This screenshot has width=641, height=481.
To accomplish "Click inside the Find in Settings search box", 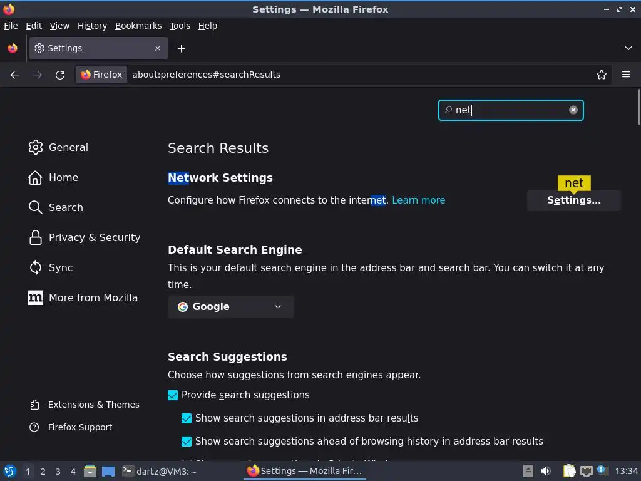I will click(511, 110).
